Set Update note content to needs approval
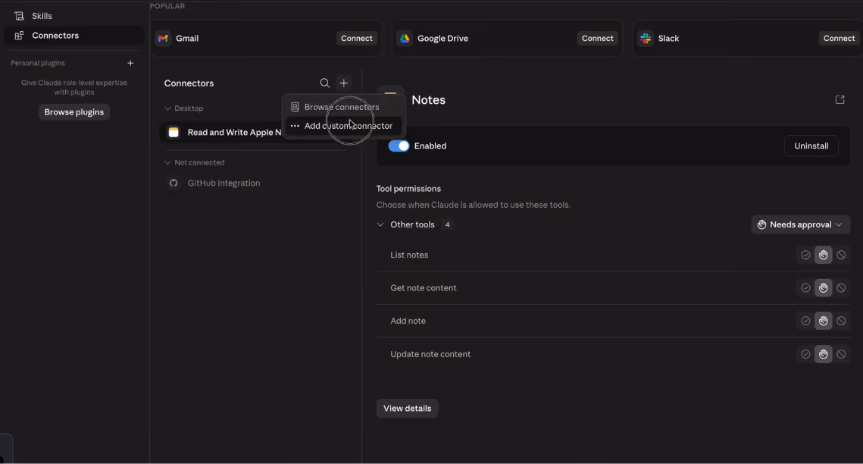Image resolution: width=863 pixels, height=464 pixels. pos(824,354)
